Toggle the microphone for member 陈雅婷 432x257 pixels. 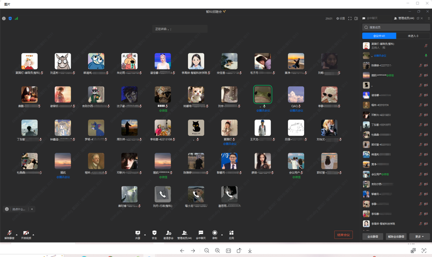coord(420,65)
